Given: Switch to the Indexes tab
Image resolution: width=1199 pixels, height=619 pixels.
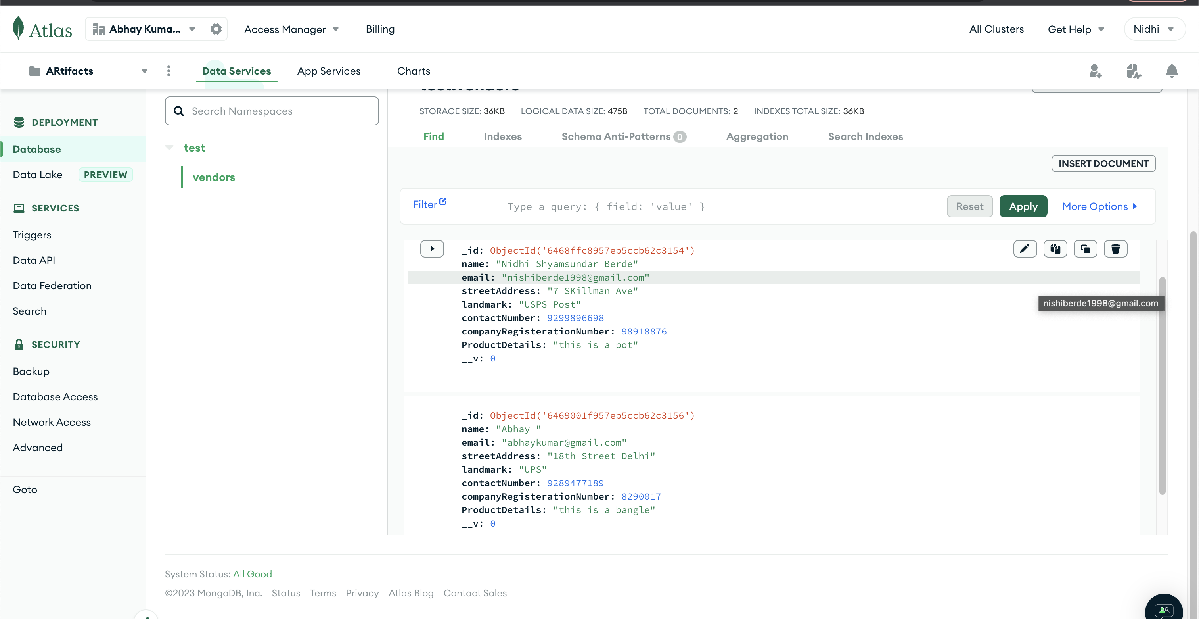Looking at the screenshot, I should click(502, 136).
